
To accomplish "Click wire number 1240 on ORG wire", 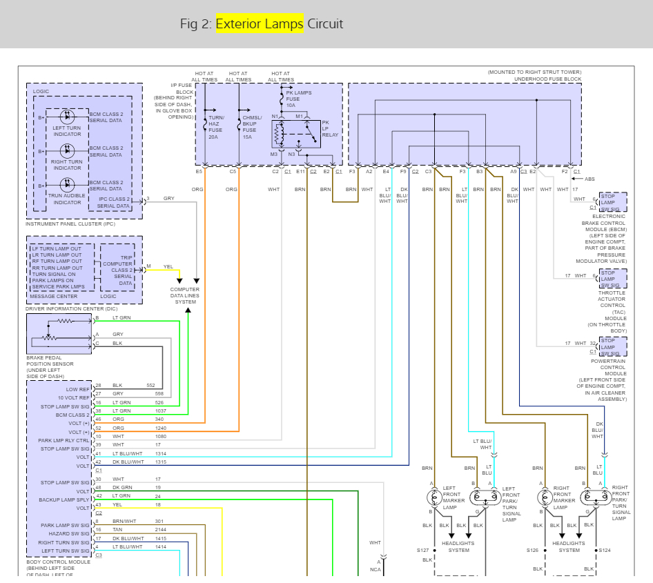I will [160, 428].
